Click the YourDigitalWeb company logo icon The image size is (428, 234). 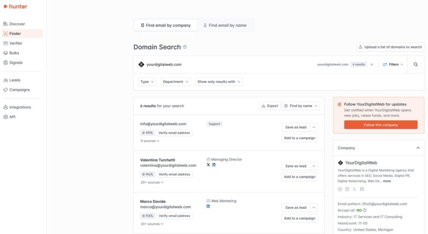coord(340,163)
